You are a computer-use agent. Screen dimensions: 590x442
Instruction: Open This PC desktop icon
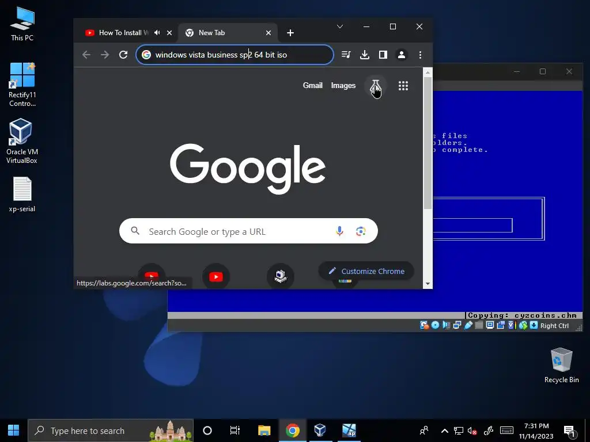click(x=22, y=24)
